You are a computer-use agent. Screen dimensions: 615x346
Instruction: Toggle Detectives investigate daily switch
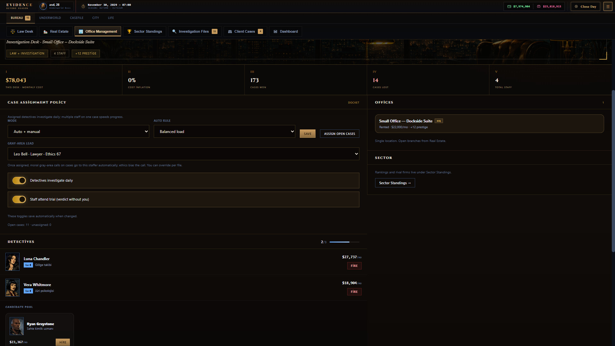click(19, 181)
